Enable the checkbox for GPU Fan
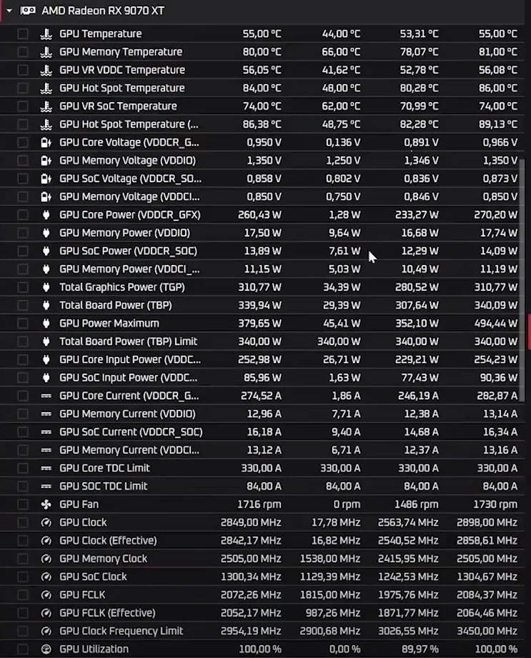This screenshot has width=531, height=658. 23,504
